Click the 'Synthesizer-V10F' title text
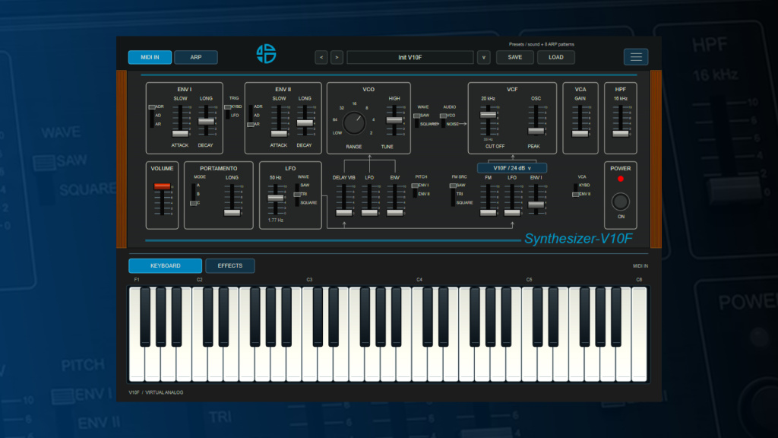 [x=578, y=239]
